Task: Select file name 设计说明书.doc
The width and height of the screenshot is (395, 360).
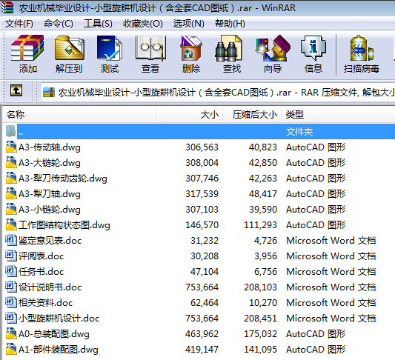Action: 50,287
